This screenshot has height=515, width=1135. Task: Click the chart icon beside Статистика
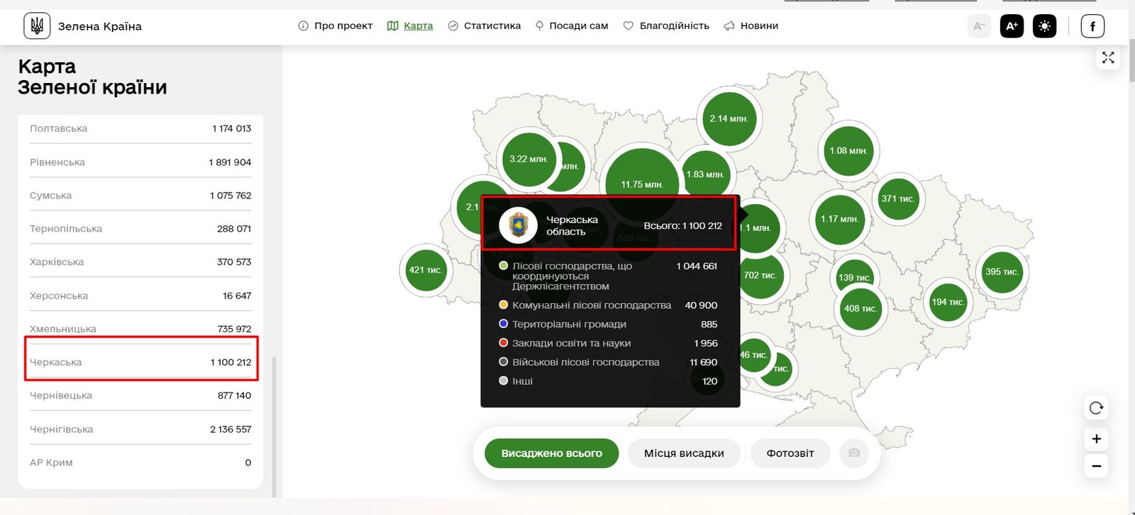coord(453,26)
